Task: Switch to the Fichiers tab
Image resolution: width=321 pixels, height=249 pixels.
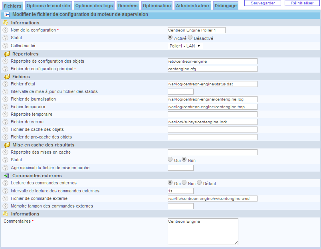Action: 13,6
